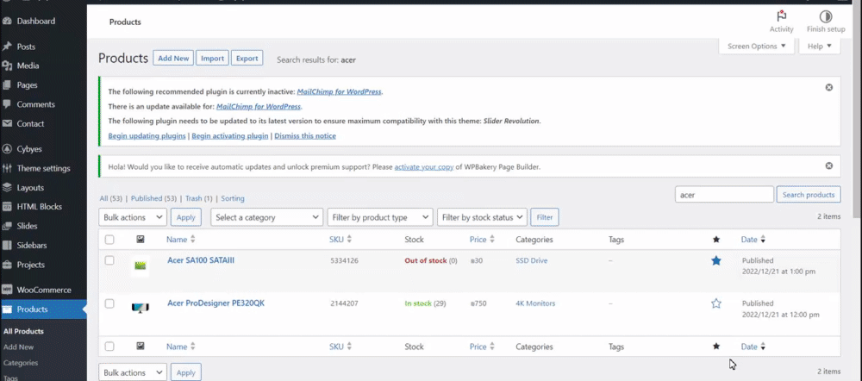Click the image column icon in table footer
Screen dimensions: 862x381
[141, 347]
